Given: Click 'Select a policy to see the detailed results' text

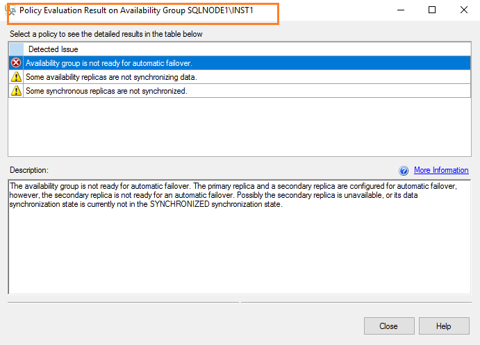Looking at the screenshot, I should click(106, 34).
